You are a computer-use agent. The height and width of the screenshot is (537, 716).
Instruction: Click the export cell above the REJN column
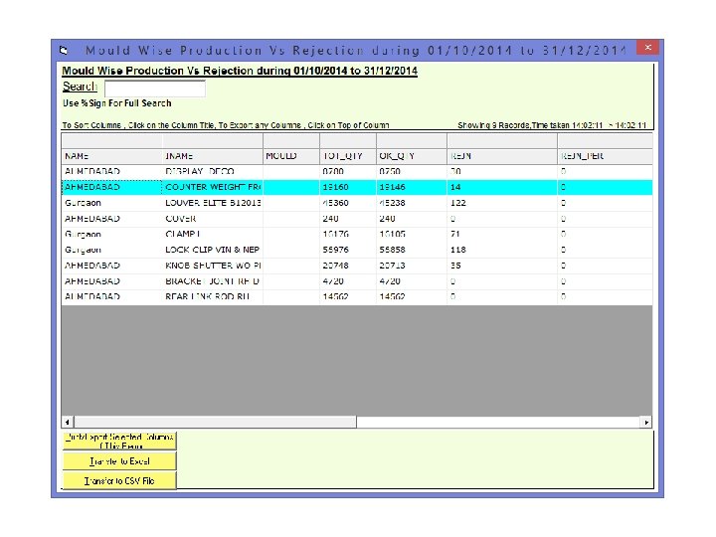pos(502,140)
